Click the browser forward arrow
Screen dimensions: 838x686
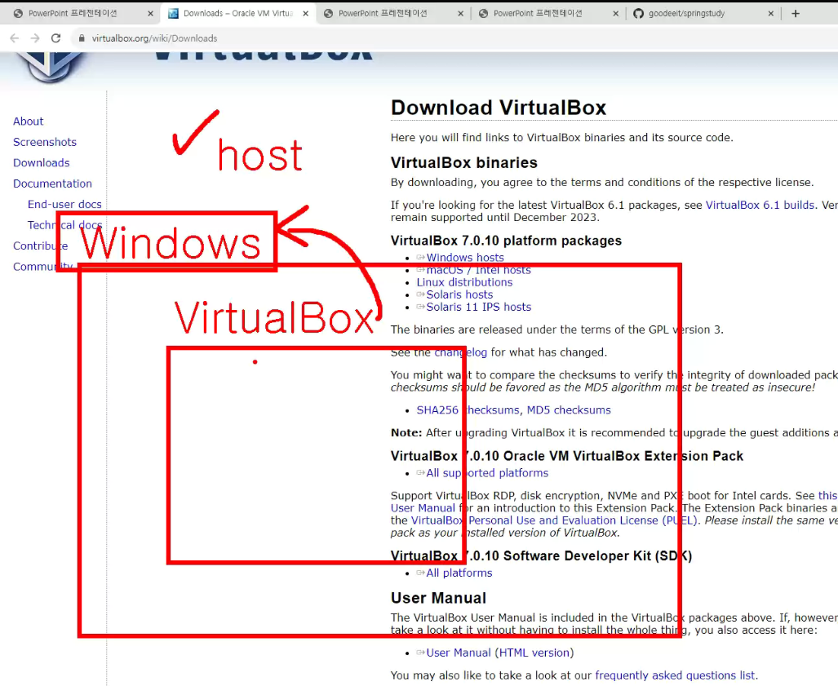[35, 38]
